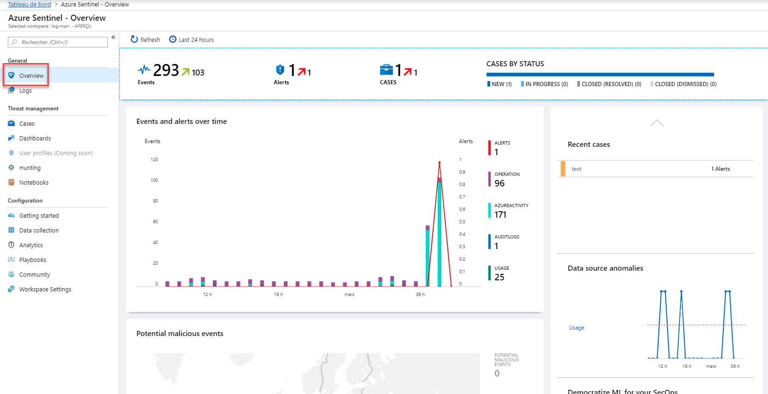This screenshot has width=768, height=394.
Task: Click the search magnifier icon
Action: pyautogui.click(x=14, y=42)
